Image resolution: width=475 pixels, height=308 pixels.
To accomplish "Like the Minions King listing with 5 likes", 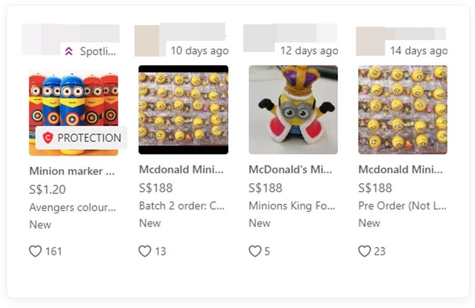I will point(255,251).
